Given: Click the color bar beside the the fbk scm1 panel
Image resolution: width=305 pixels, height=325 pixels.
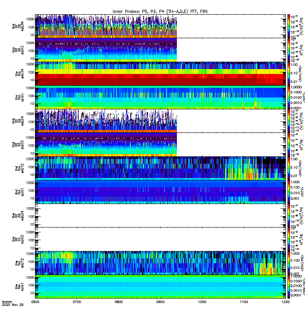Looking at the screenshot, I should click(x=289, y=287).
